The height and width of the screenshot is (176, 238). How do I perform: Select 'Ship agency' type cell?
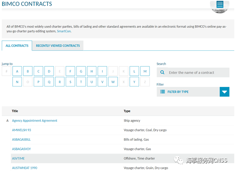click(132, 121)
